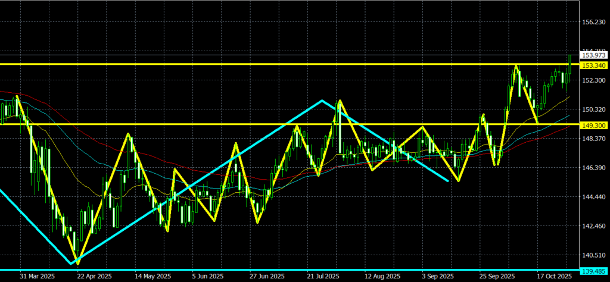
Task: Select the 27 Jun 2025 date label
Action: [266, 277]
